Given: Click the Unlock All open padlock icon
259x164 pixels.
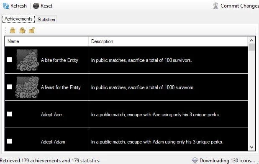Looking at the screenshot, I should click(32, 30).
